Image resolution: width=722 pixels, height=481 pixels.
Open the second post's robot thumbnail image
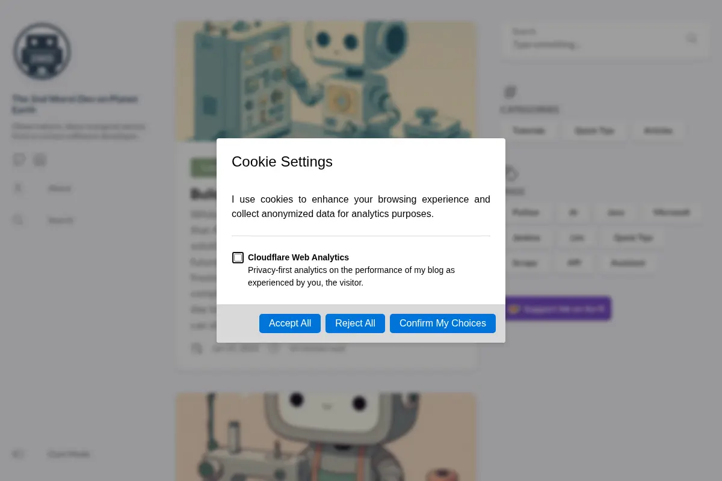[x=326, y=437]
